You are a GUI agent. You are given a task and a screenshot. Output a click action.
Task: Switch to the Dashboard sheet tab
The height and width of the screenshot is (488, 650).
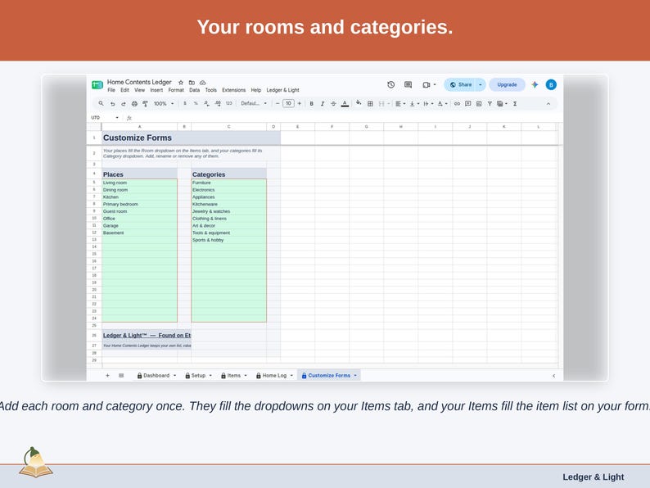click(x=156, y=376)
